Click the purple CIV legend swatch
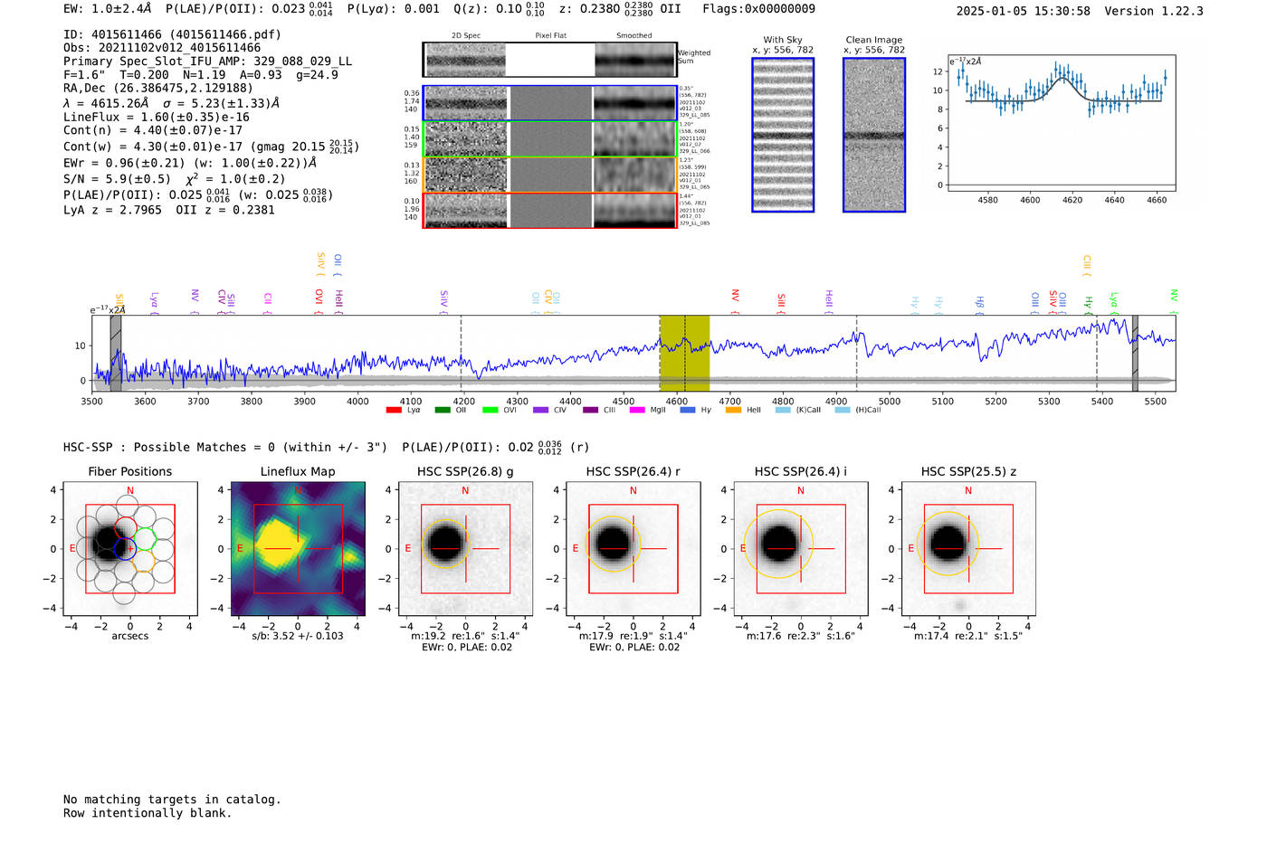 click(540, 410)
